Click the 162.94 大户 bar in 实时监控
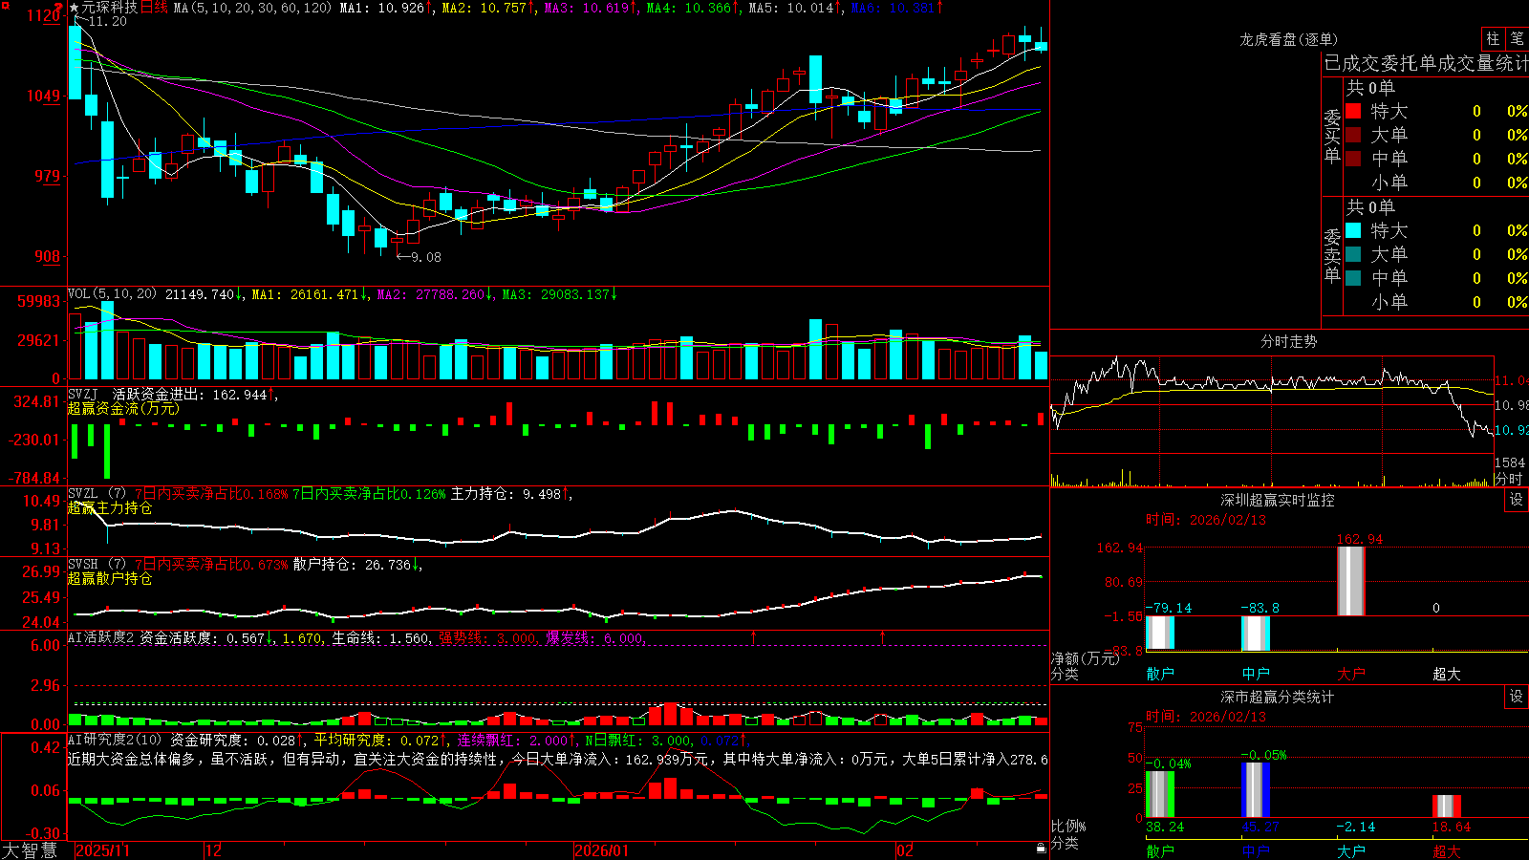1529x860 pixels. (x=1351, y=581)
